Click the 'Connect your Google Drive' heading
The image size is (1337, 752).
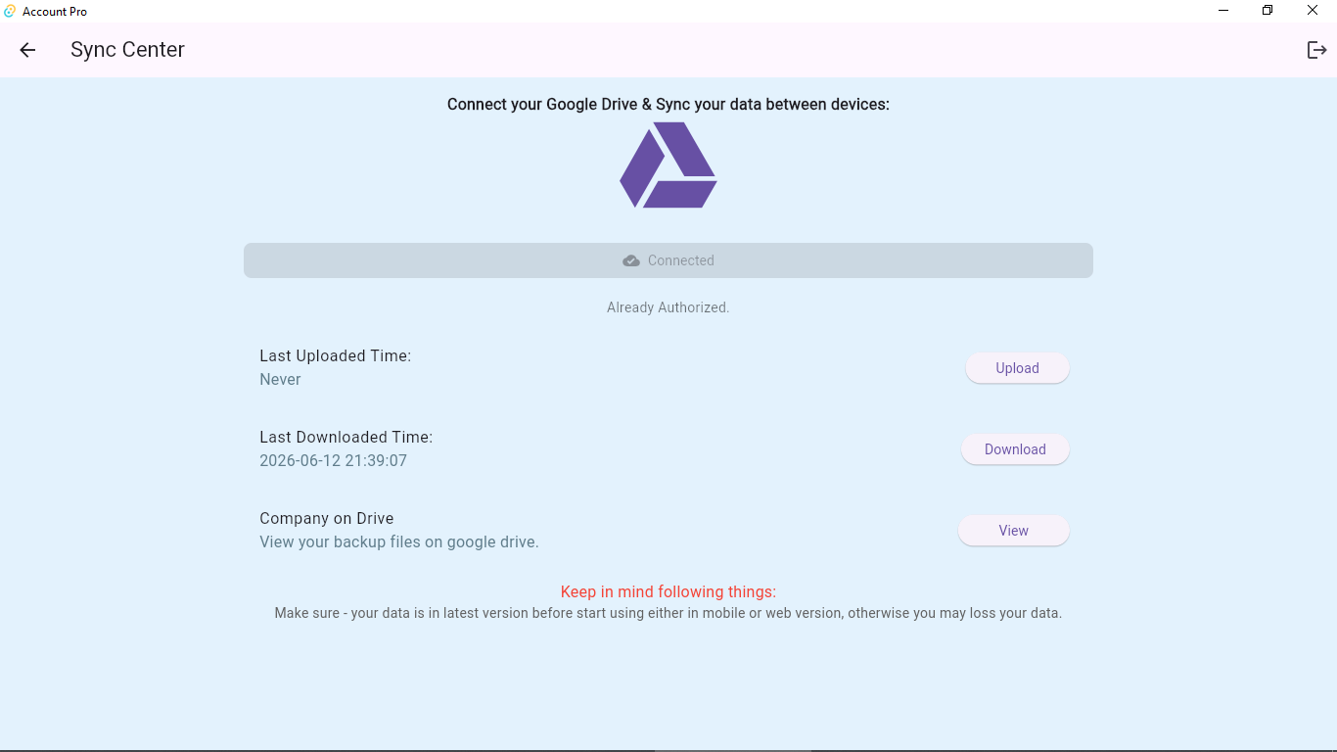[668, 105]
